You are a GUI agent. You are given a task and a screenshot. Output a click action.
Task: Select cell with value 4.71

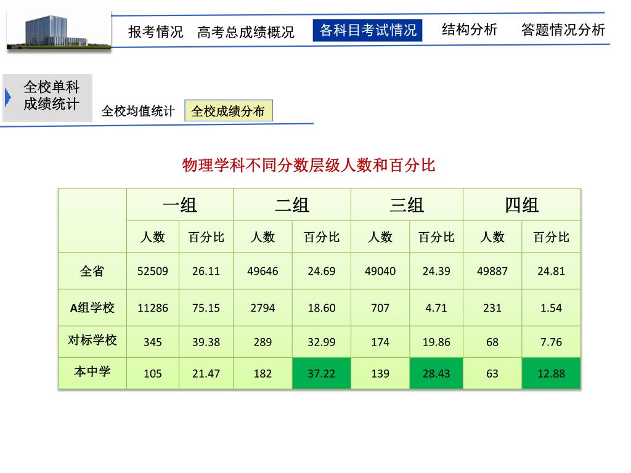point(436,308)
